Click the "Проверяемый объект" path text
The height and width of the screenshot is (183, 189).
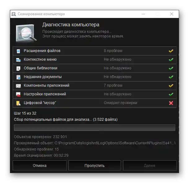[95, 143]
